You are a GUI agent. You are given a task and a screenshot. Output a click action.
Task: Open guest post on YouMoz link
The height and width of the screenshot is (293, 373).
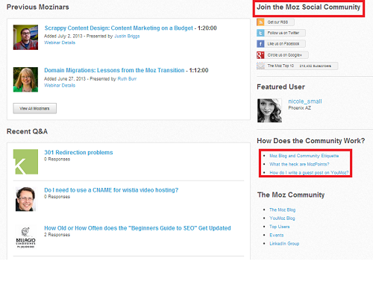click(309, 173)
